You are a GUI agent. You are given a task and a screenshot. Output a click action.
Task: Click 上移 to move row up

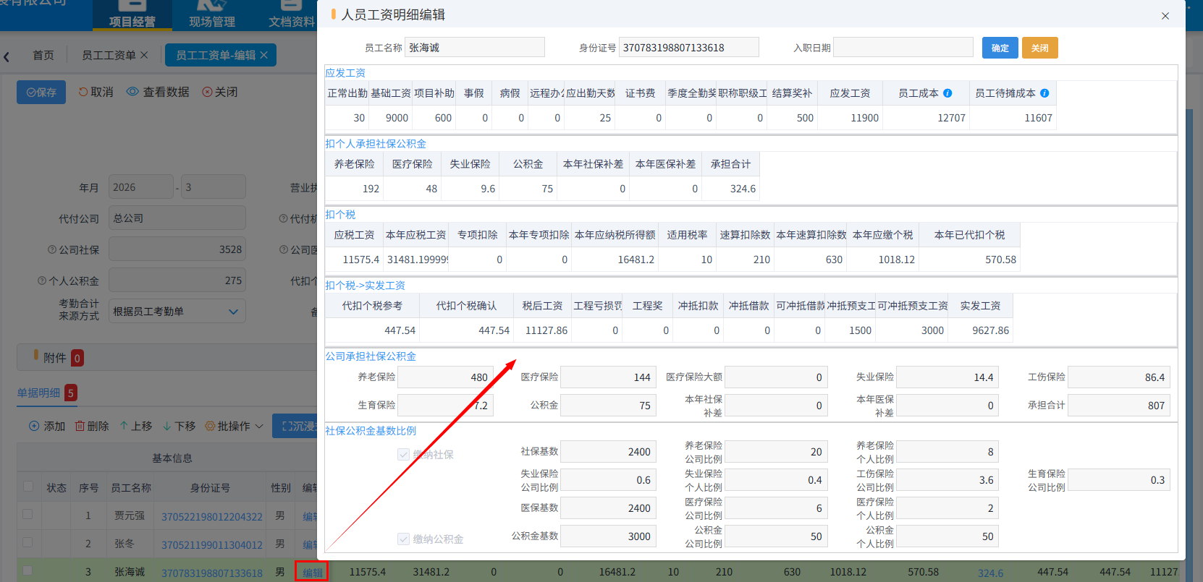click(x=136, y=427)
